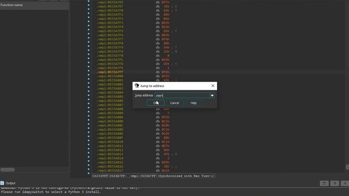This screenshot has width=349, height=196.
Task: Toggle the breakpoint dot beside .vmp1:0533A811
Action: click(x=88, y=145)
